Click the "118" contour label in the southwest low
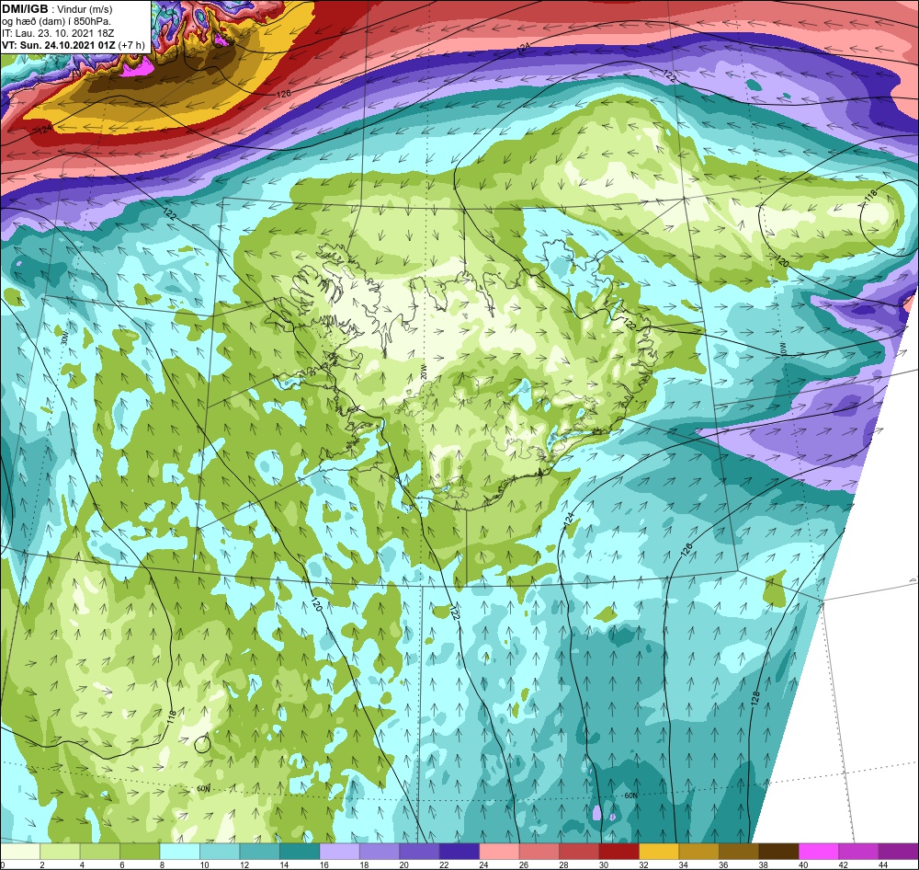The width and height of the screenshot is (919, 870). (171, 717)
